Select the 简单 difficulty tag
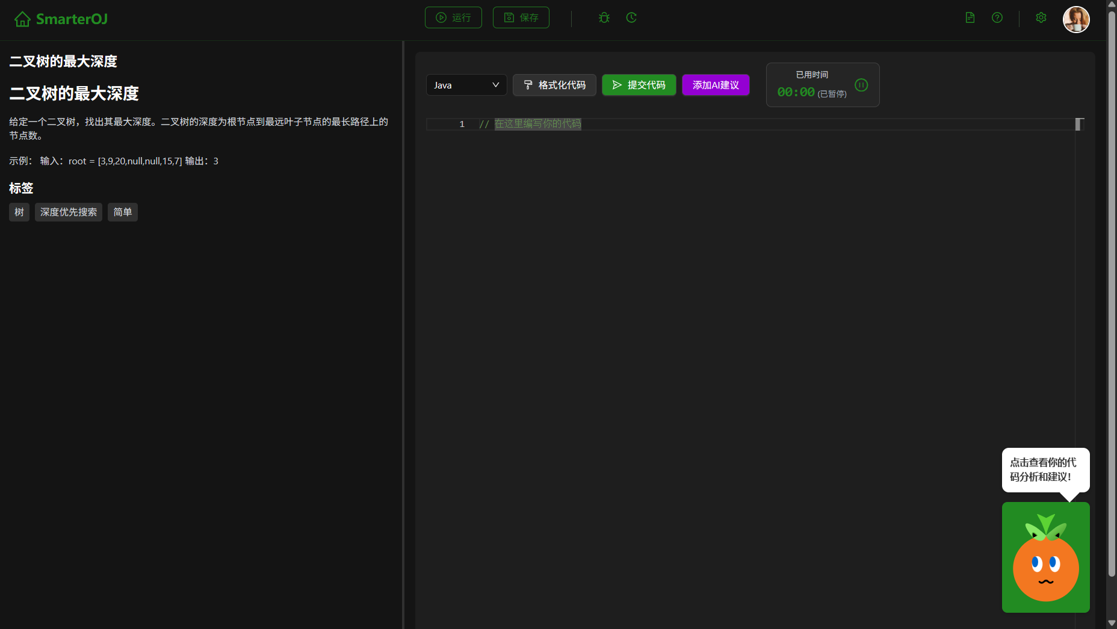The image size is (1117, 629). (x=123, y=212)
